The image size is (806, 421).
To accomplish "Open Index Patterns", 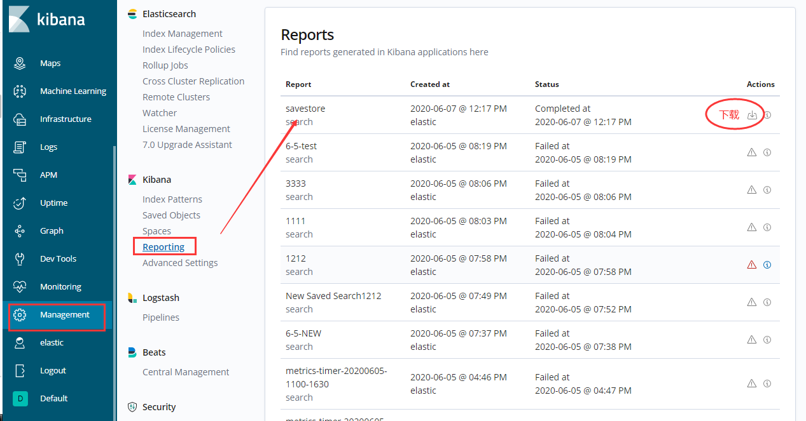I will click(x=172, y=199).
